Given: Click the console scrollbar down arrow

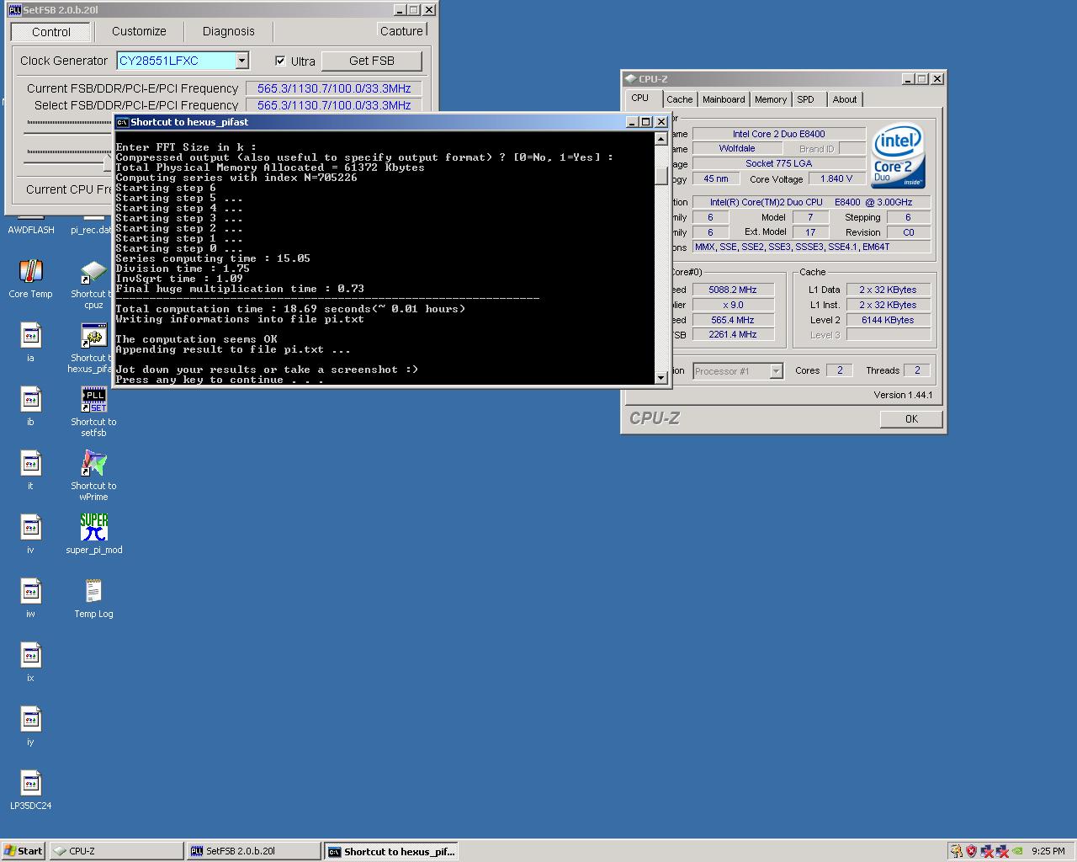Looking at the screenshot, I should tap(661, 378).
